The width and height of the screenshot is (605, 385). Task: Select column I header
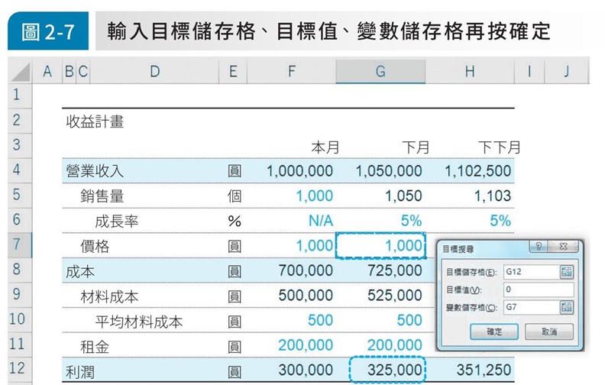point(529,72)
